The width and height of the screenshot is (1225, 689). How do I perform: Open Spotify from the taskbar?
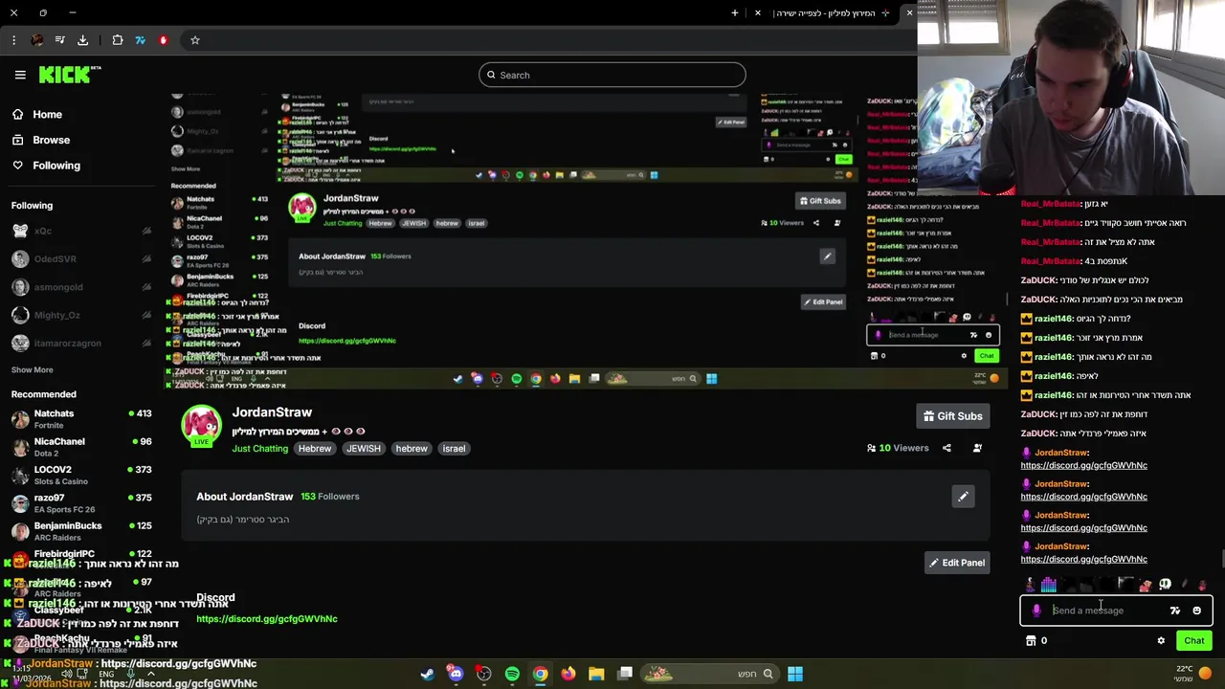click(512, 674)
